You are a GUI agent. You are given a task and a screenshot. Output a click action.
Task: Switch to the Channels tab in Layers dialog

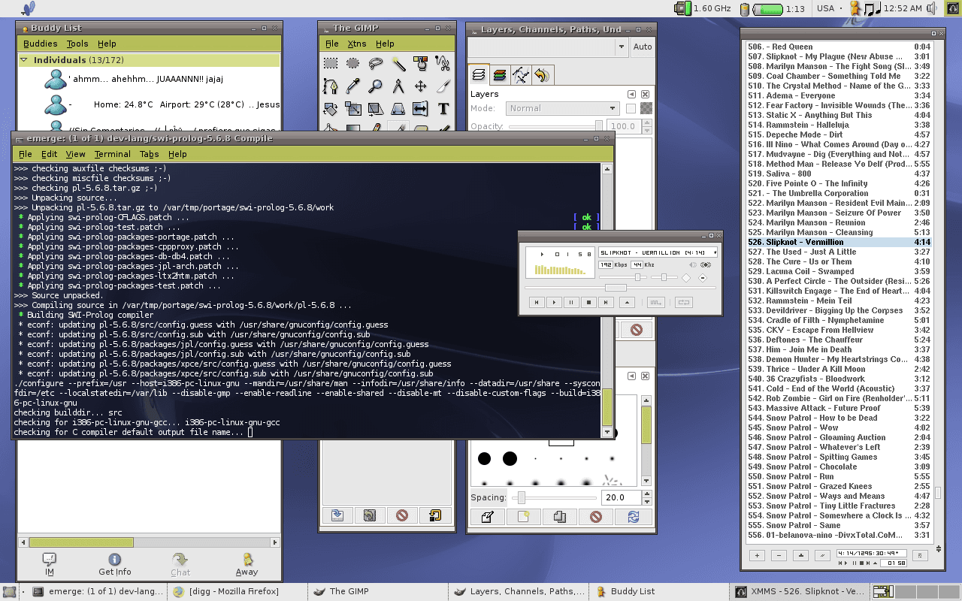click(500, 74)
